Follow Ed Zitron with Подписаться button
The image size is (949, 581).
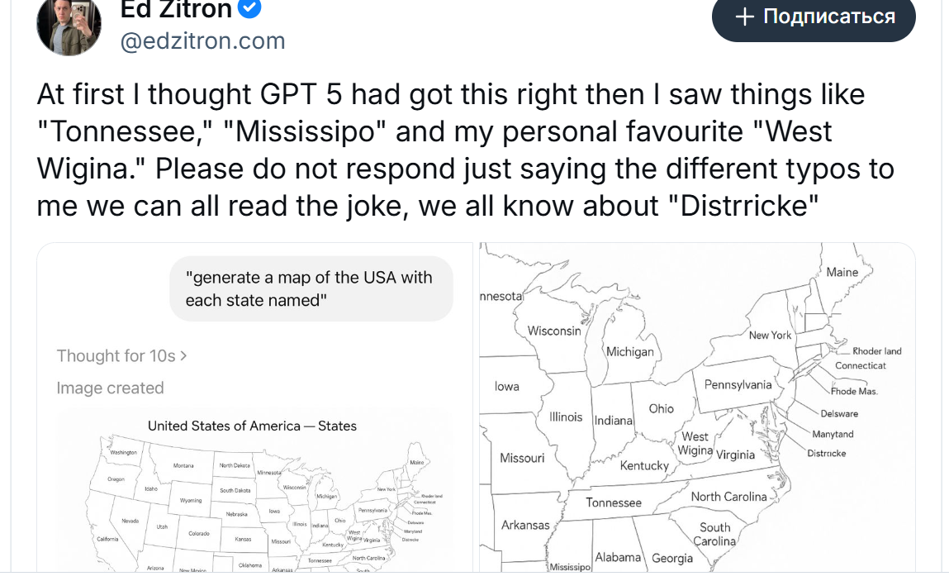[814, 17]
